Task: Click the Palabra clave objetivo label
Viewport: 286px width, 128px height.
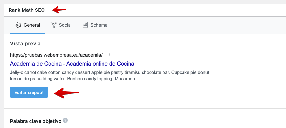Action: point(36,121)
